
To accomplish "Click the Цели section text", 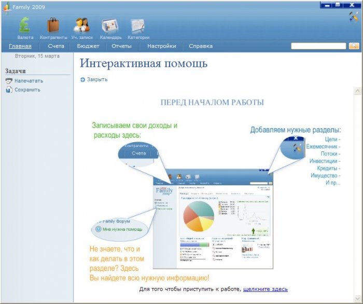I will pyautogui.click(x=332, y=139).
